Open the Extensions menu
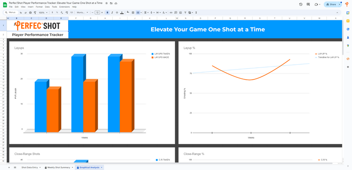This screenshot has width=352, height=170. click(x=64, y=7)
